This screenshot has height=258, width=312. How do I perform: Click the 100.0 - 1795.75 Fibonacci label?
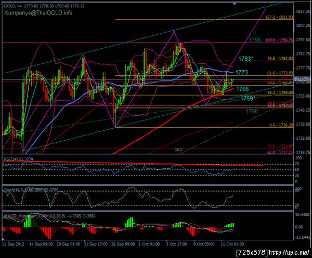click(x=279, y=40)
